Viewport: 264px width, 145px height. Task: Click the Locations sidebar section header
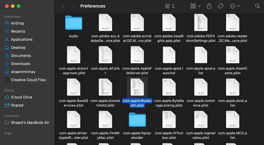[12, 116]
